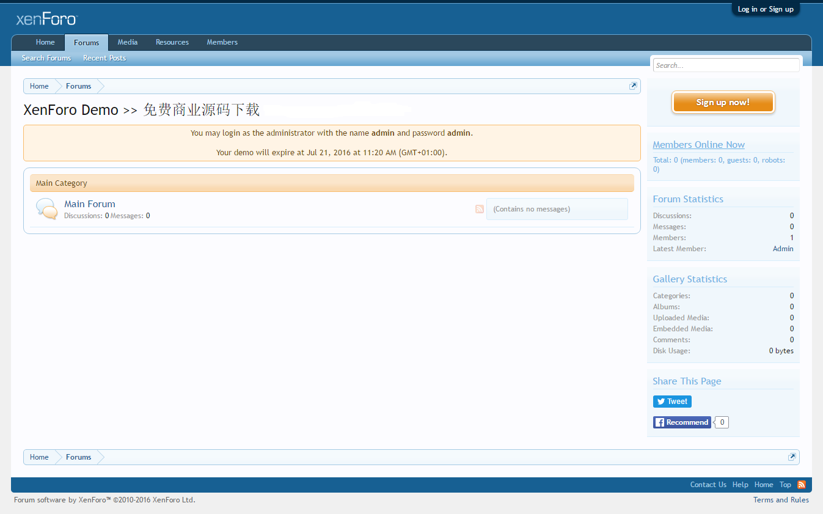Screen dimensions: 823x514
Task: Click the Sign up now! button
Action: point(723,102)
